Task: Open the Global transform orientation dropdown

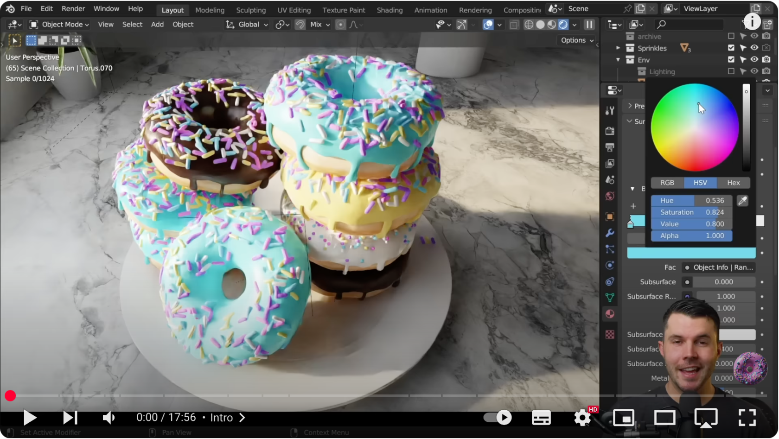Action: [x=247, y=25]
